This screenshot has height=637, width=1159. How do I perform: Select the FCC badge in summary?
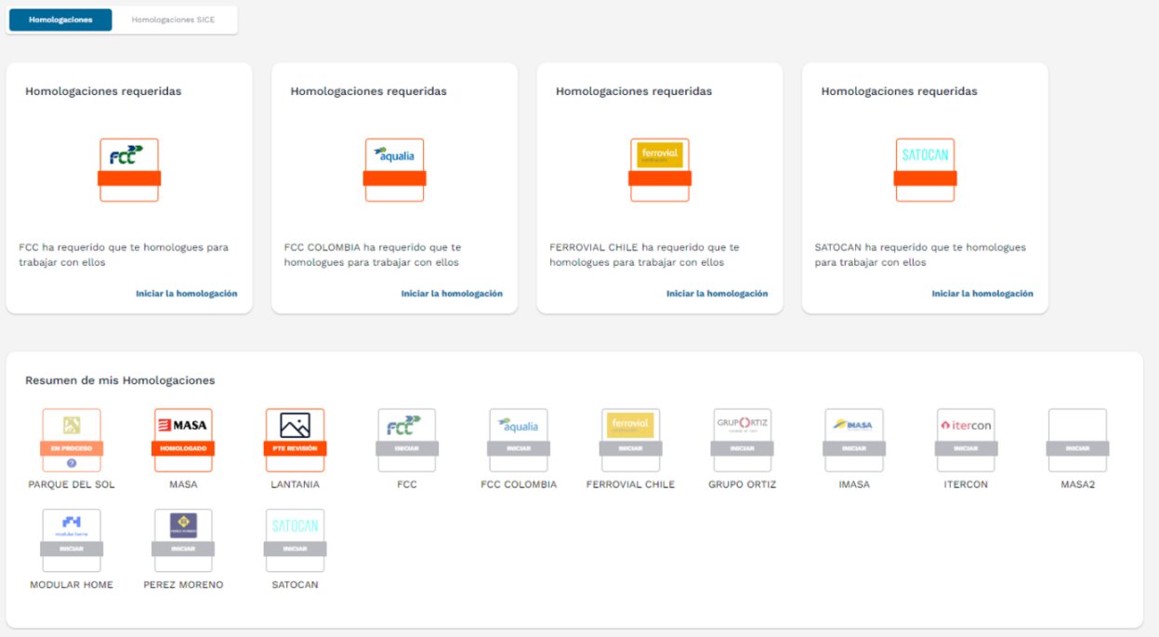point(407,439)
